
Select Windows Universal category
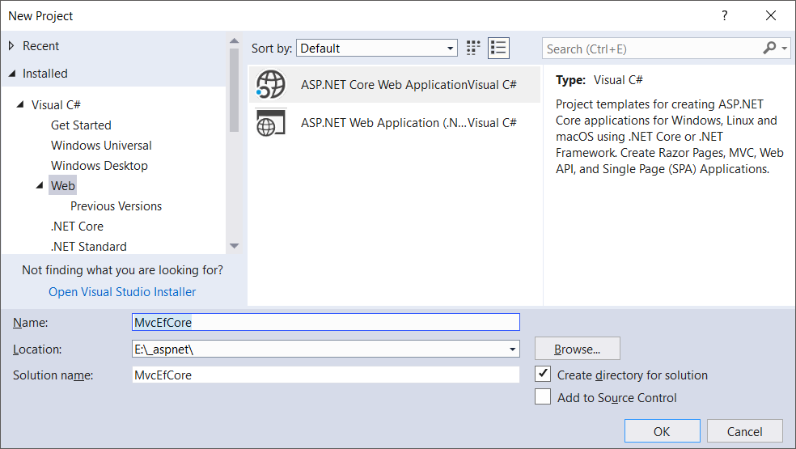coord(101,146)
